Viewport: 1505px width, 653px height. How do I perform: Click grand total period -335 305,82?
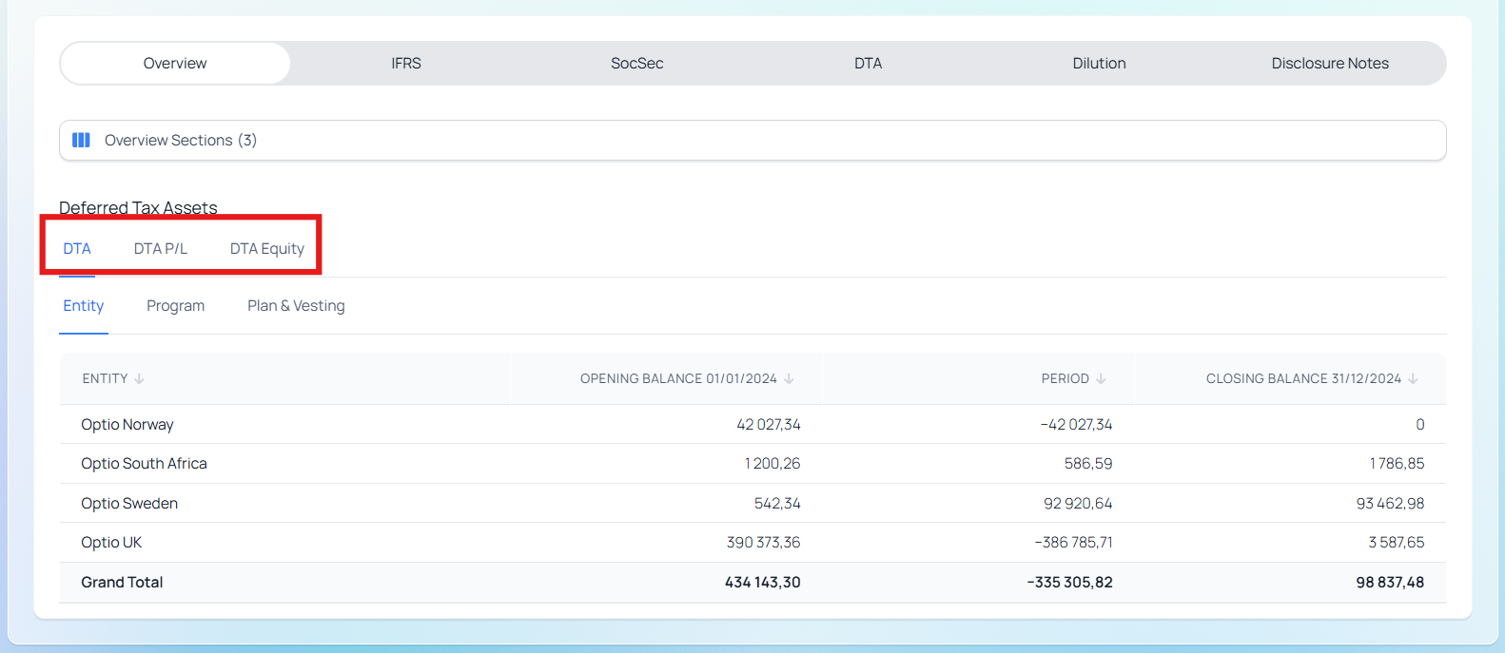pyautogui.click(x=1069, y=582)
